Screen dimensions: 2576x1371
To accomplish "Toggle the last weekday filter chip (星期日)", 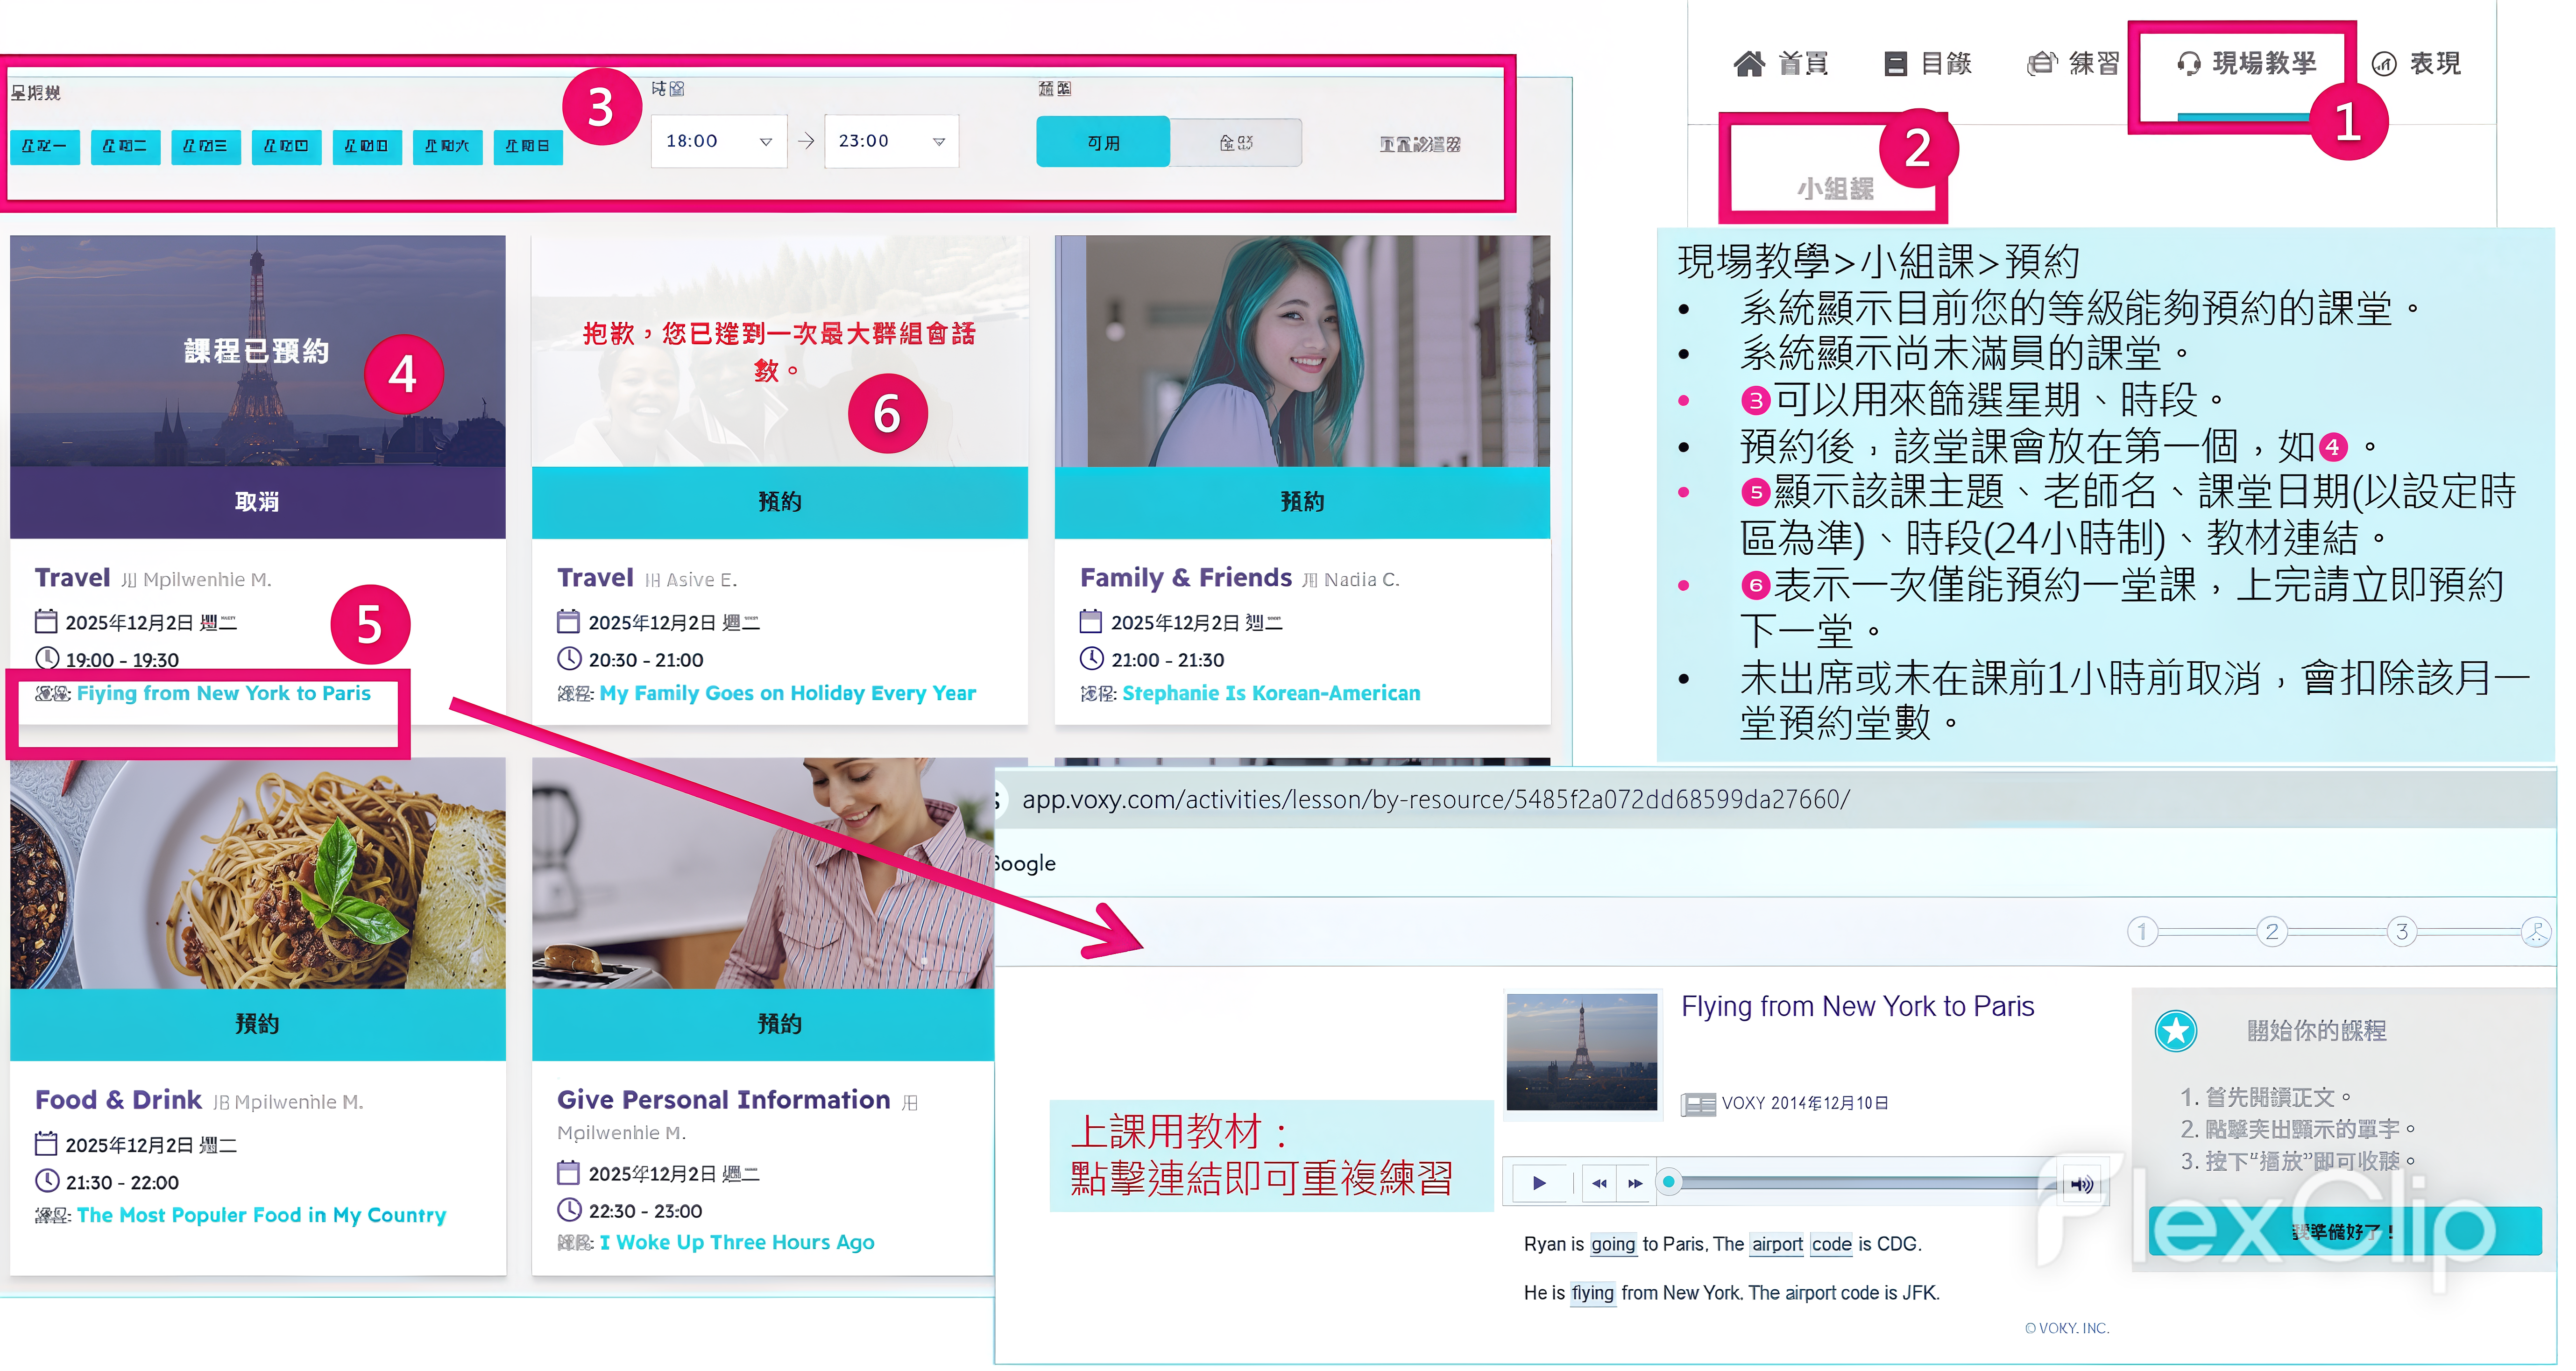I will (528, 146).
